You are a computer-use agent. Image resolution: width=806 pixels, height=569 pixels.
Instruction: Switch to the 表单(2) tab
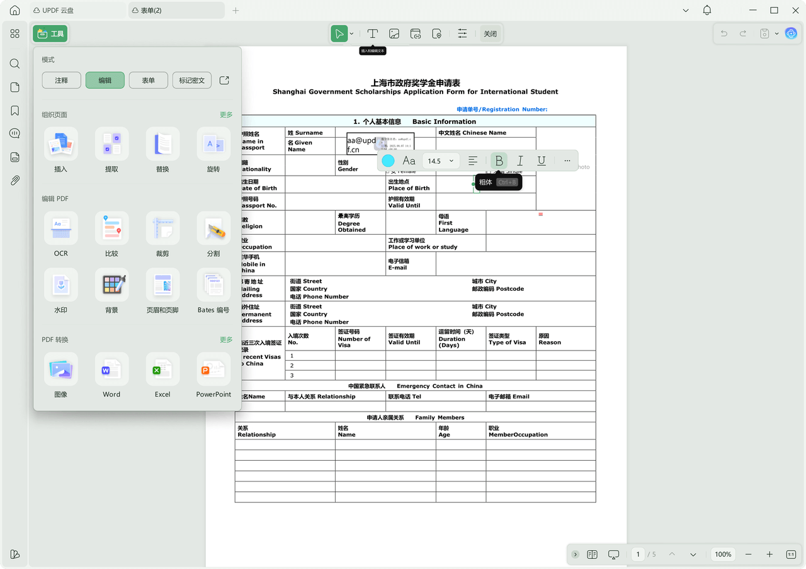coord(176,10)
